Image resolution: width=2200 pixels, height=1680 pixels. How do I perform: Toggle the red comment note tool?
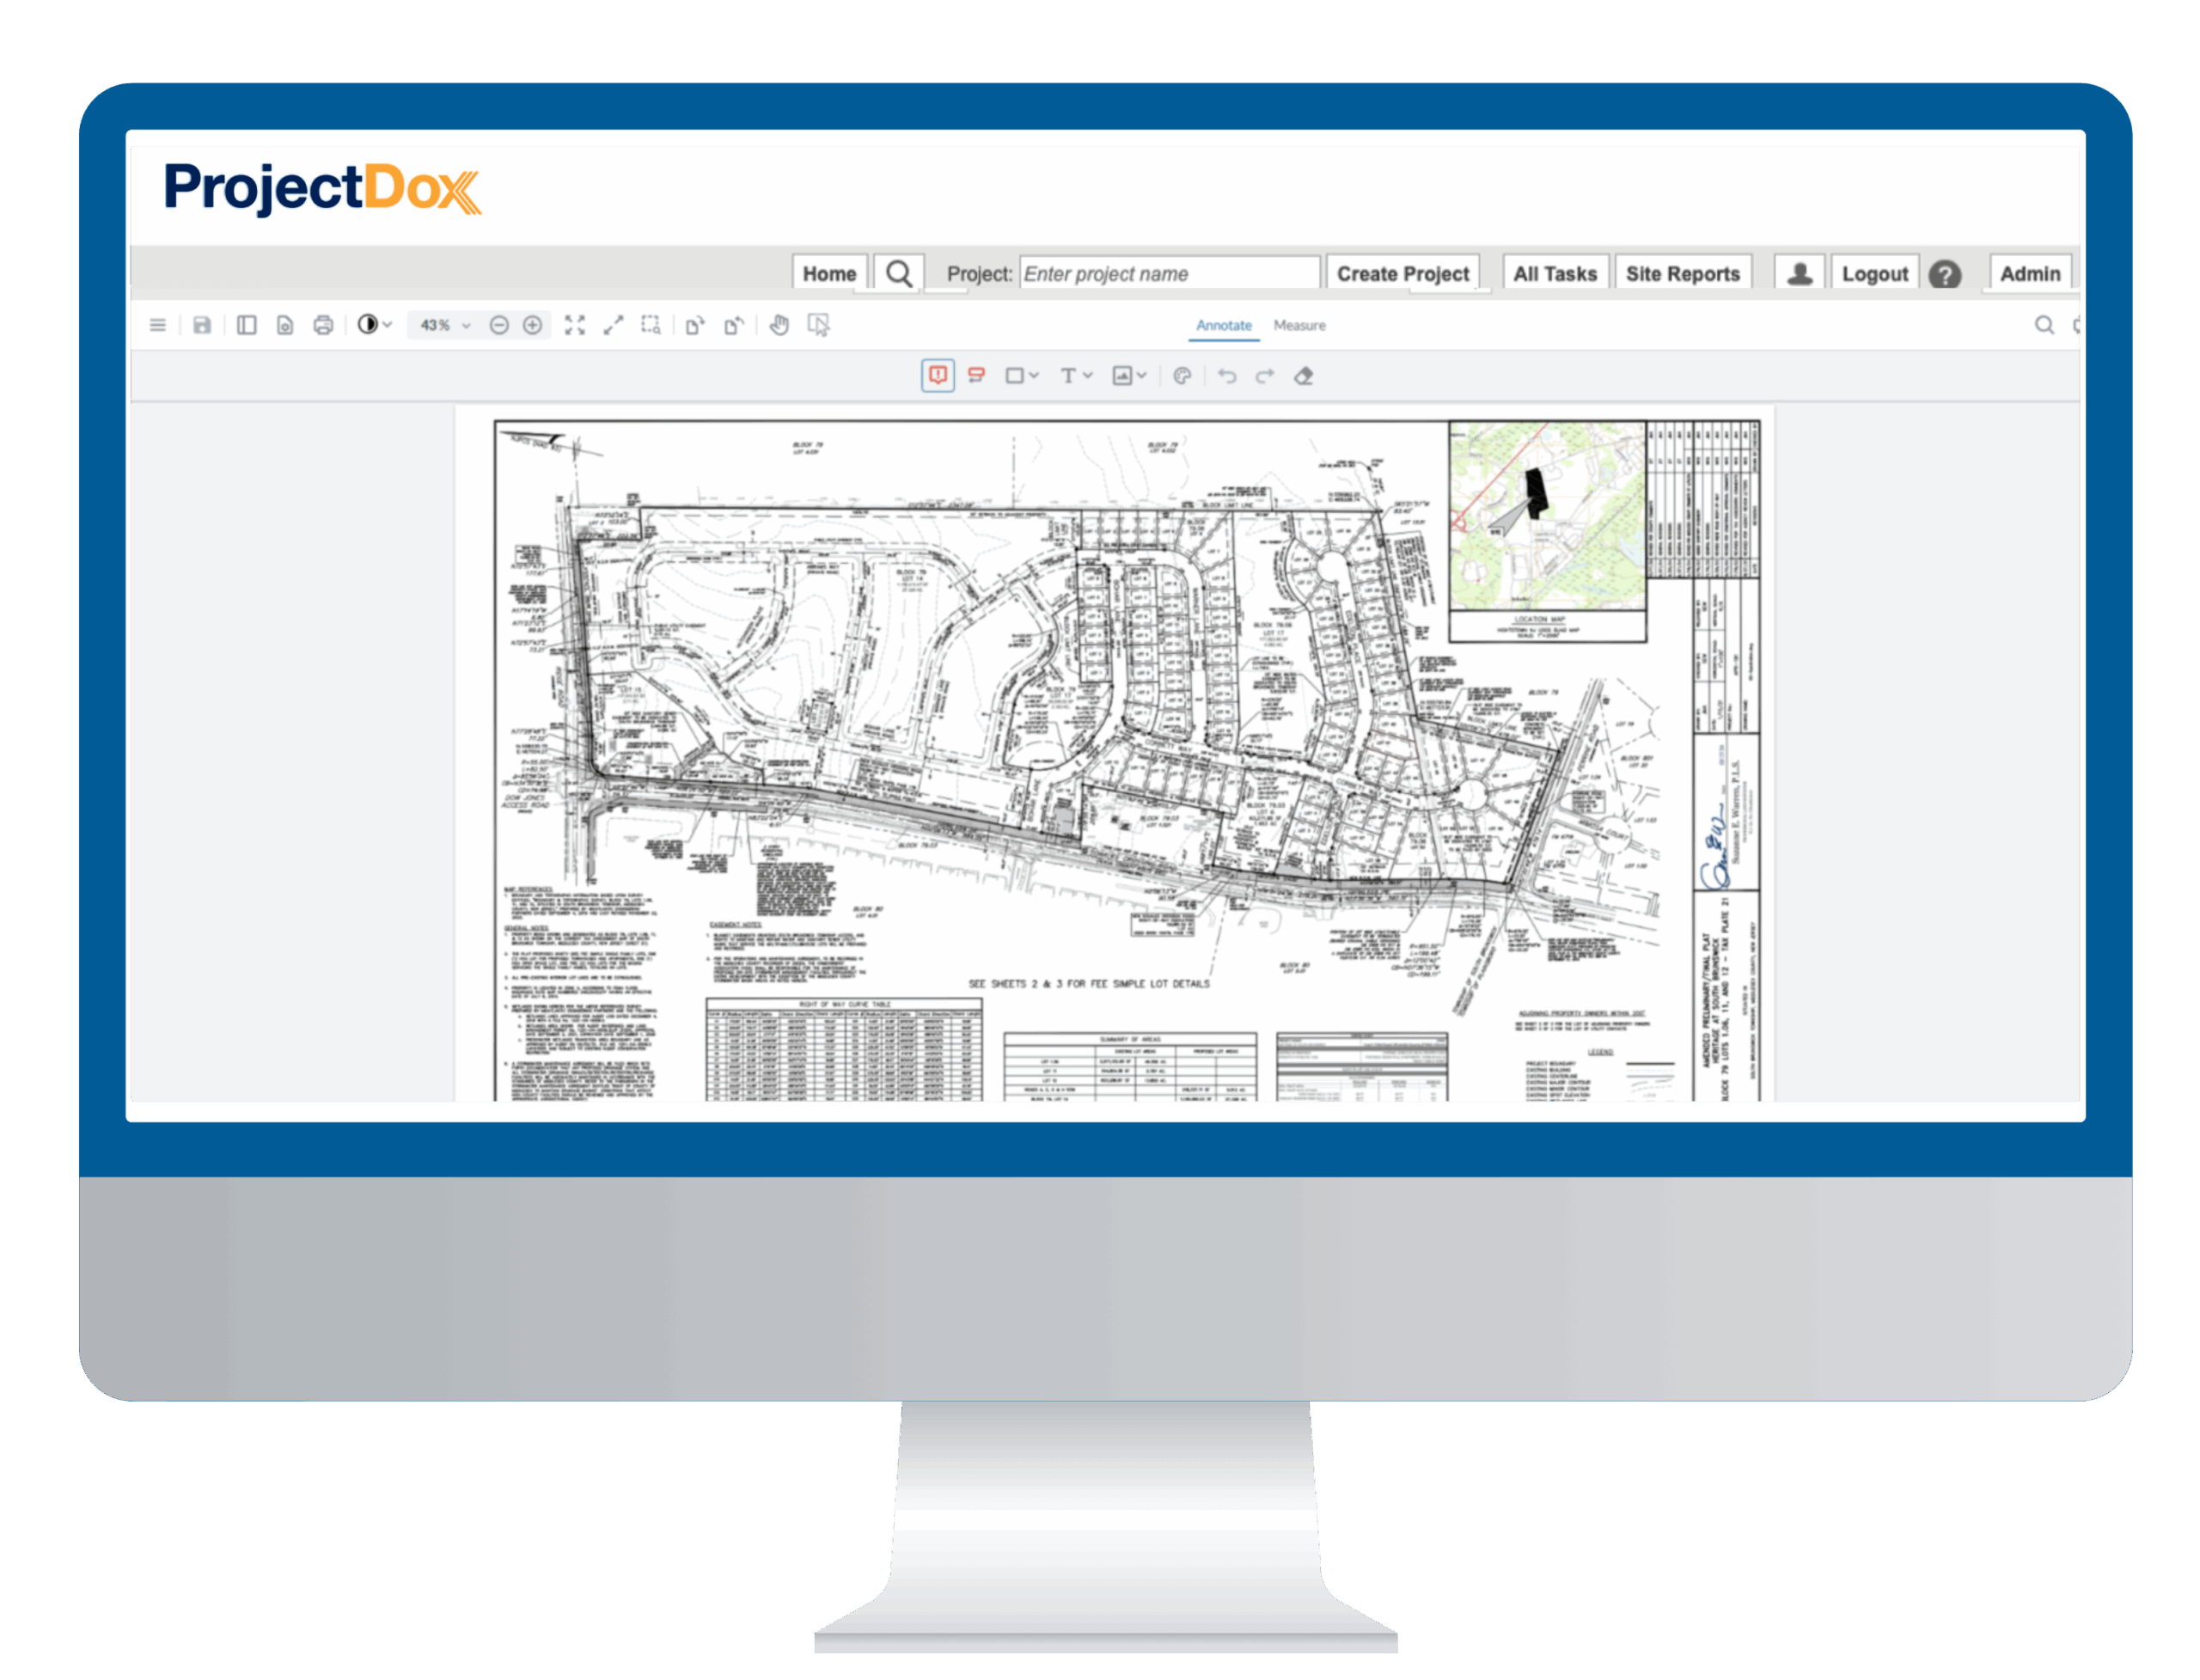coord(938,376)
